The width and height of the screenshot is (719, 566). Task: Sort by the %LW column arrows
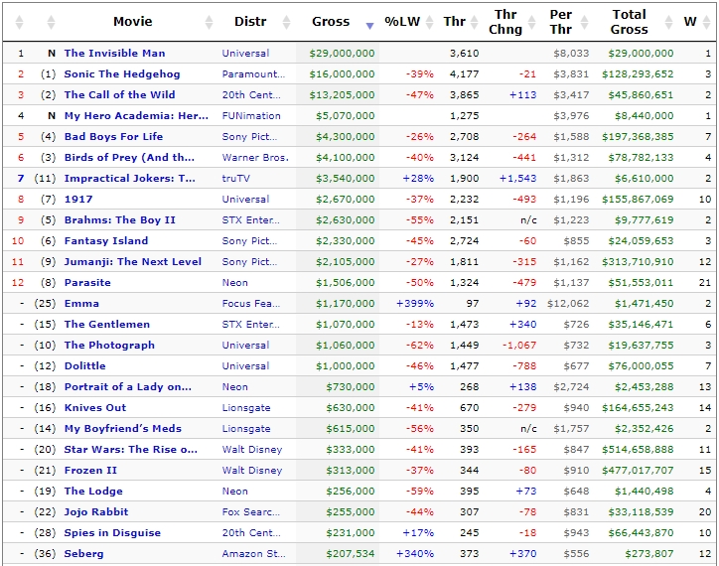430,22
